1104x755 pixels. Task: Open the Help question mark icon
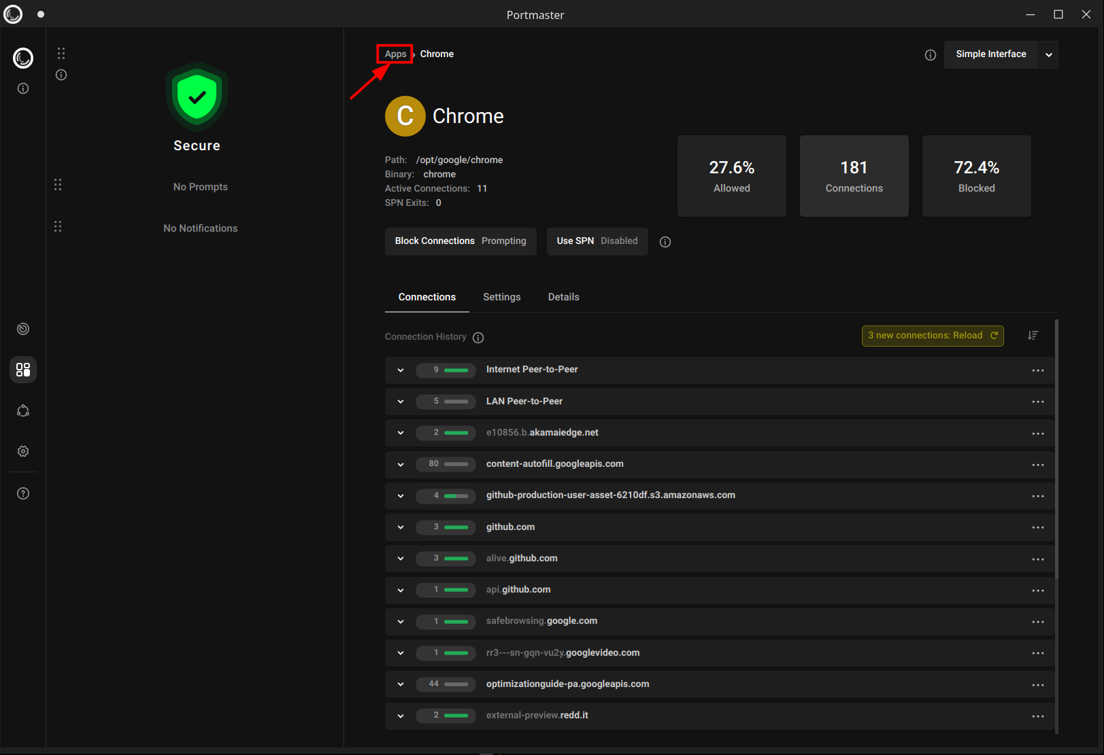click(23, 493)
